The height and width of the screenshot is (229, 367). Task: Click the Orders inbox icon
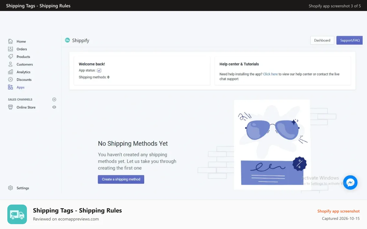tap(10, 49)
